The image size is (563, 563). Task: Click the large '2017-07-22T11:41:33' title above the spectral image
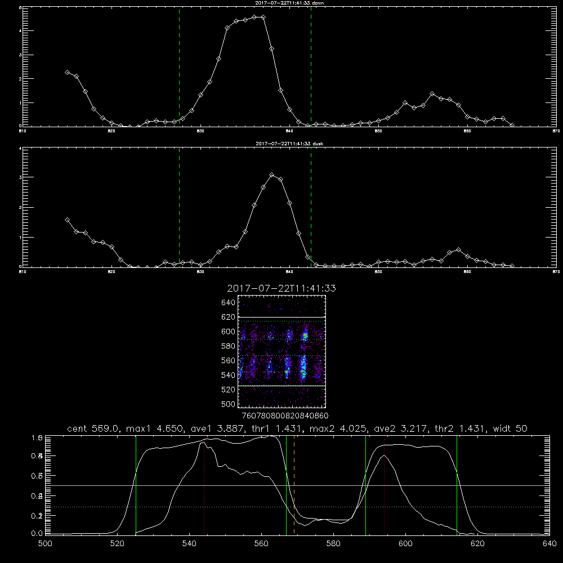pyautogui.click(x=281, y=288)
